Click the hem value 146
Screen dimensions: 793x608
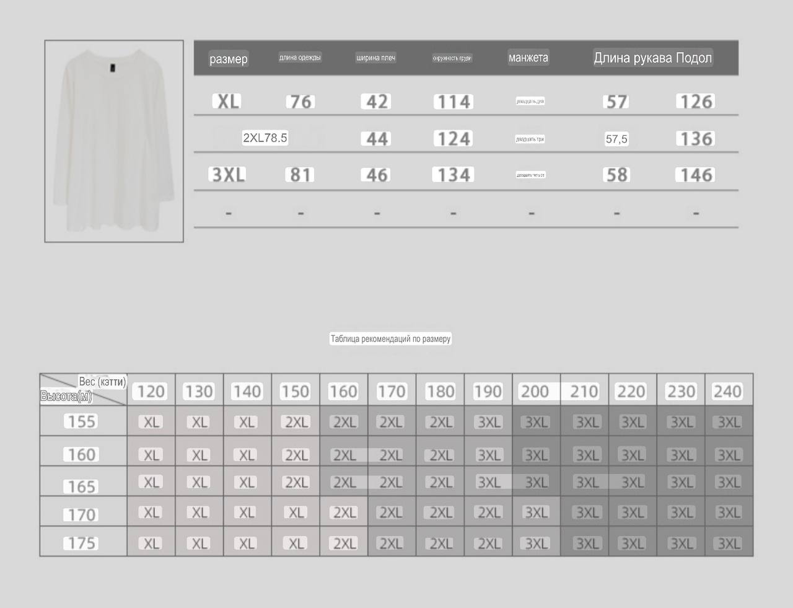696,175
